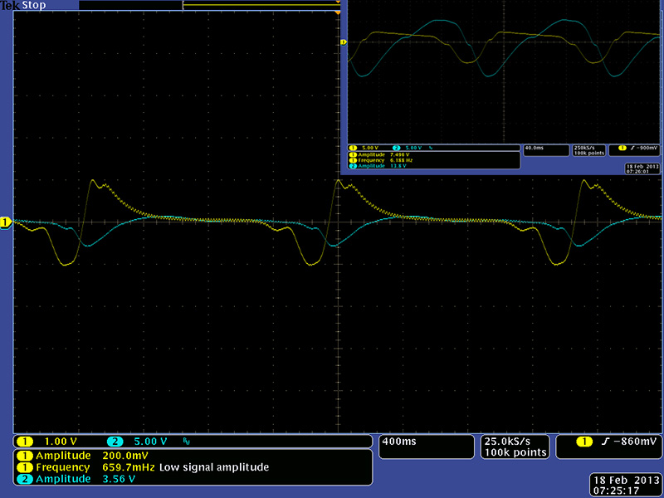Click the trigger source channel 1 badge
The width and height of the screenshot is (664, 498).
pyautogui.click(x=584, y=442)
